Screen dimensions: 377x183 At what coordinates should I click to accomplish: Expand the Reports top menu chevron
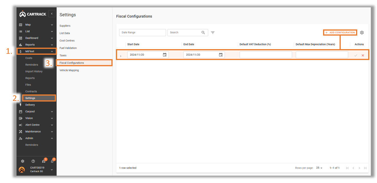tap(52, 45)
